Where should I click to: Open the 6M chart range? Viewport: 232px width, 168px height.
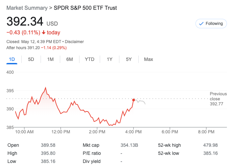pos(70,59)
